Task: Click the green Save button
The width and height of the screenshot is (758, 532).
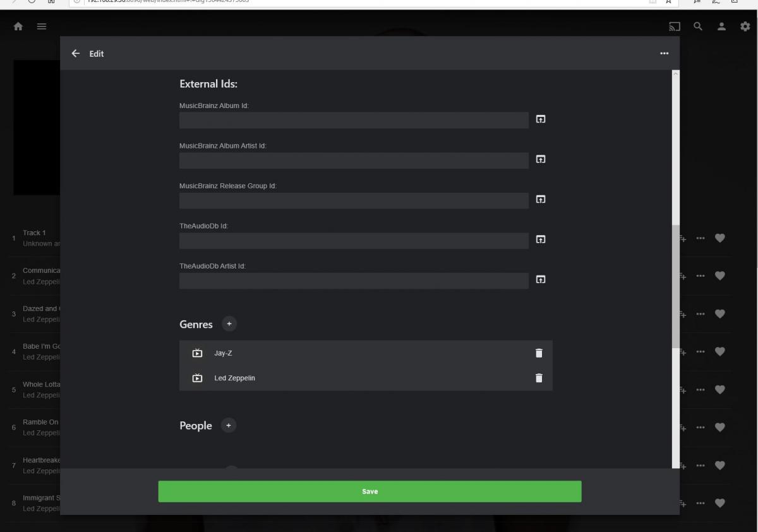Action: click(x=370, y=492)
